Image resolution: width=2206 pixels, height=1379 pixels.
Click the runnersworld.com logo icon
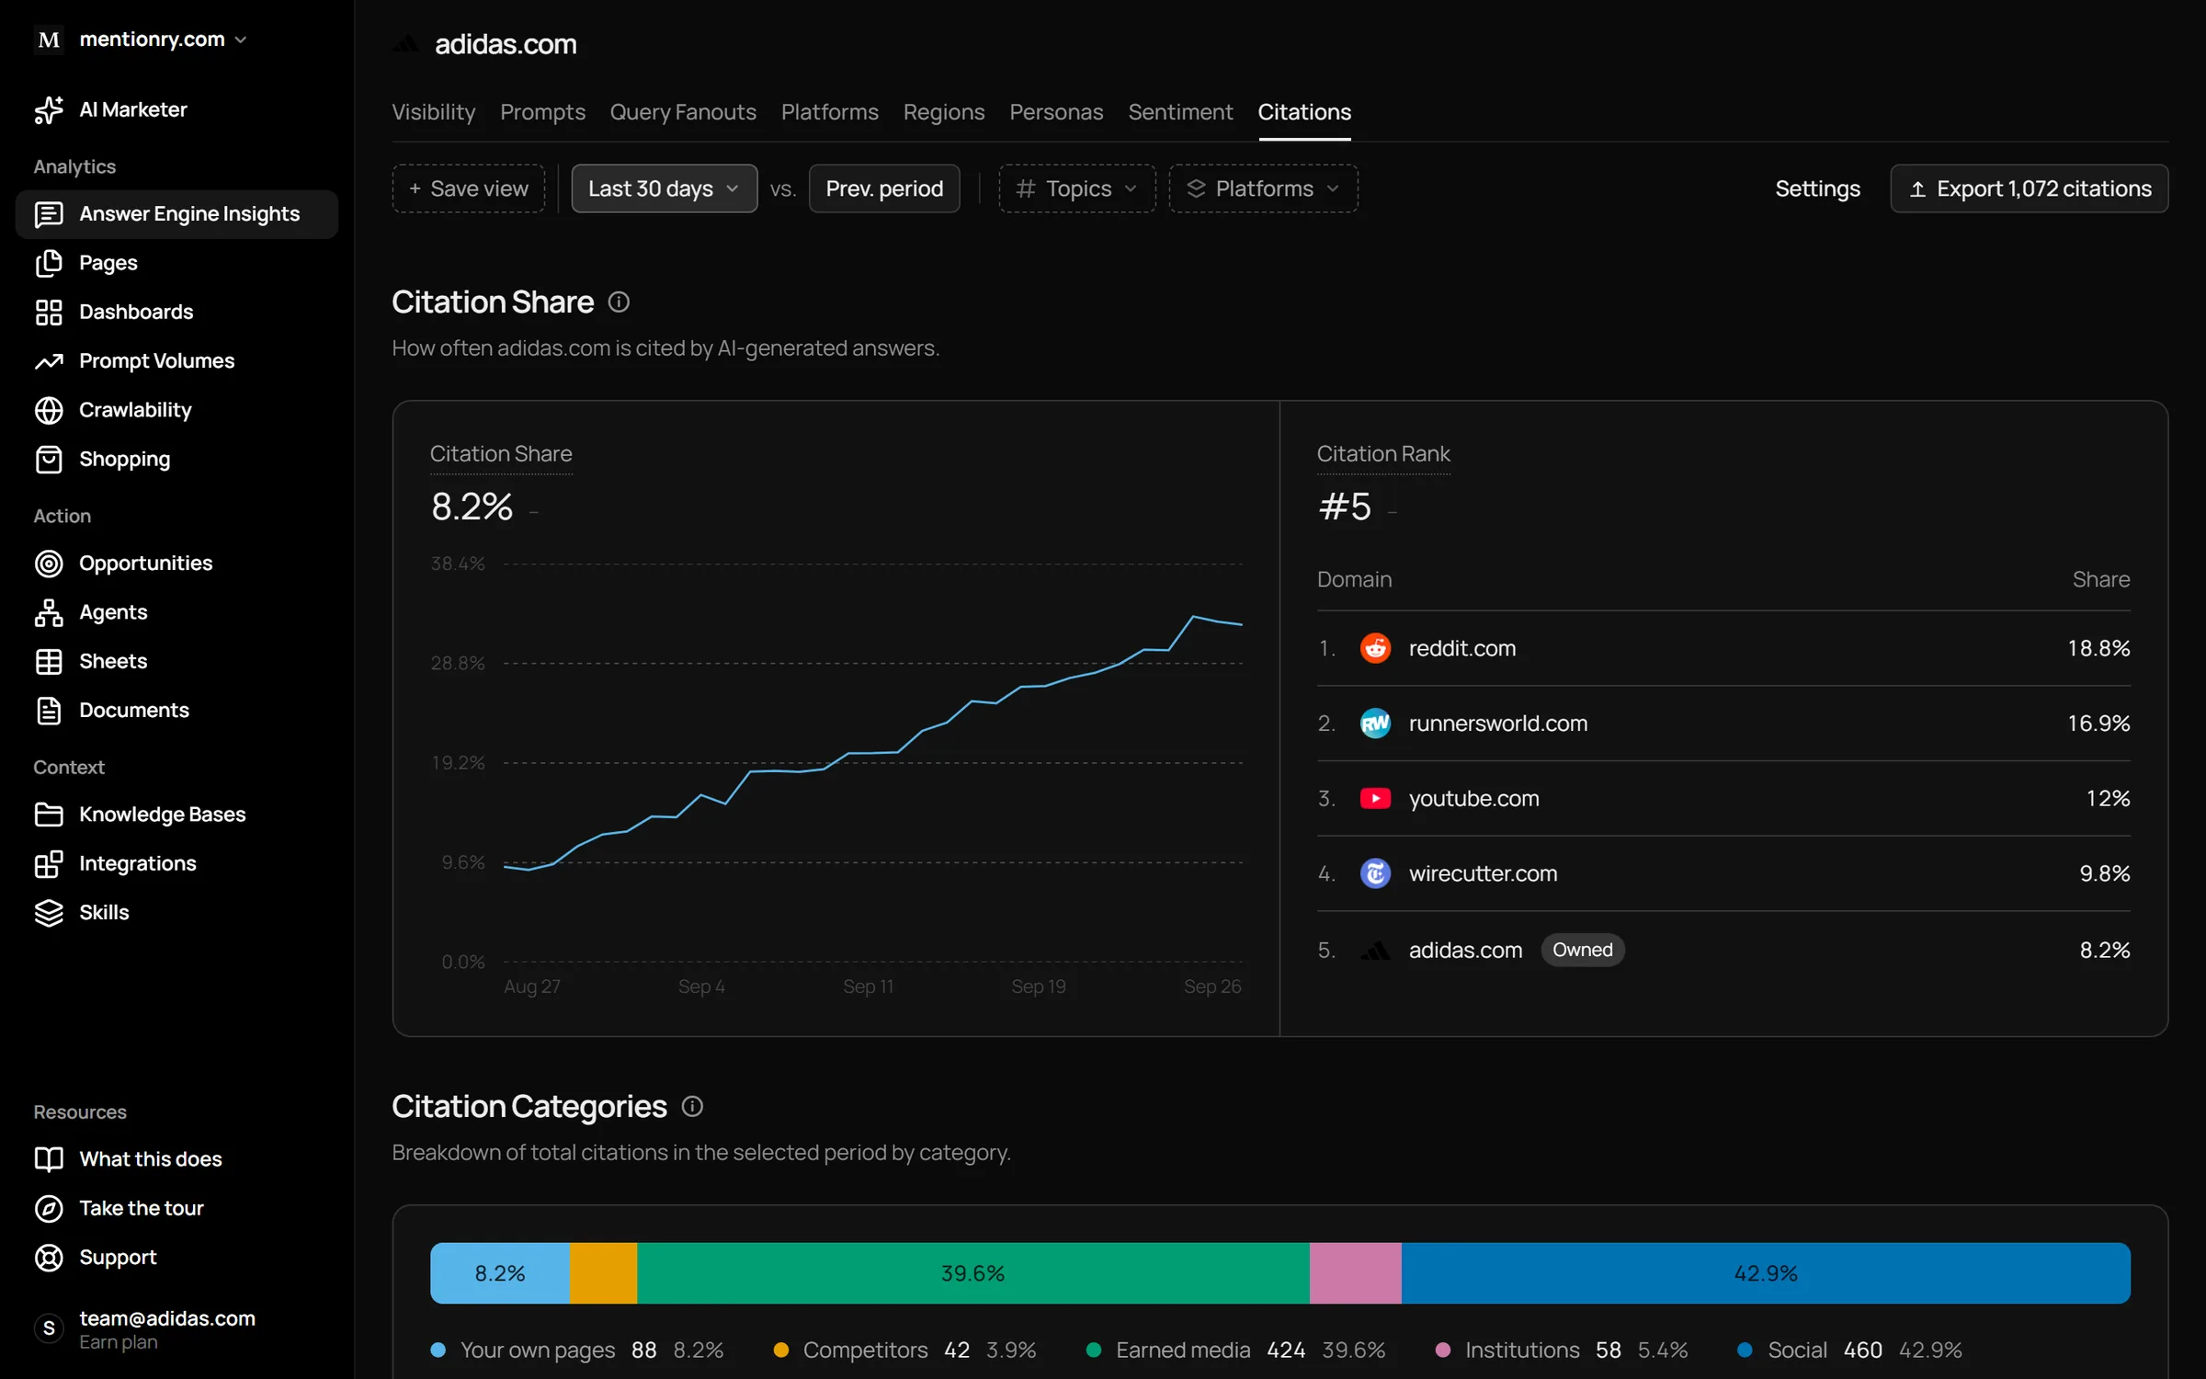tap(1375, 724)
